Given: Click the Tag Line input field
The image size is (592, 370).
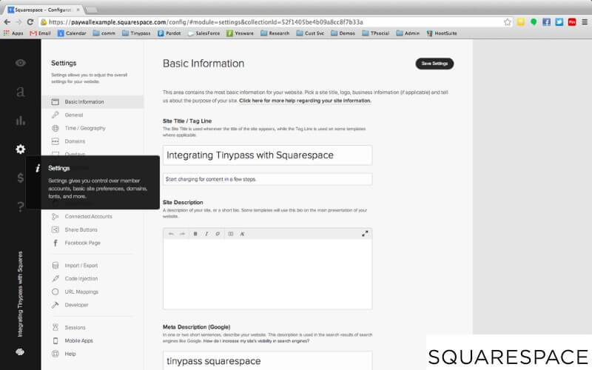Looking at the screenshot, I should coord(267,179).
